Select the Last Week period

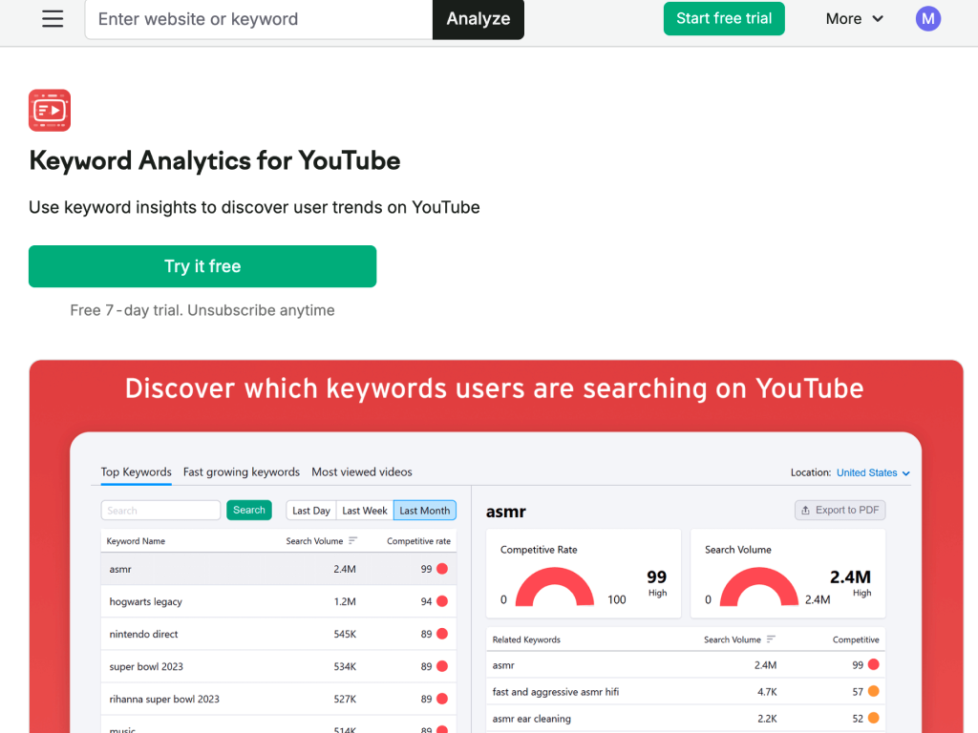365,511
